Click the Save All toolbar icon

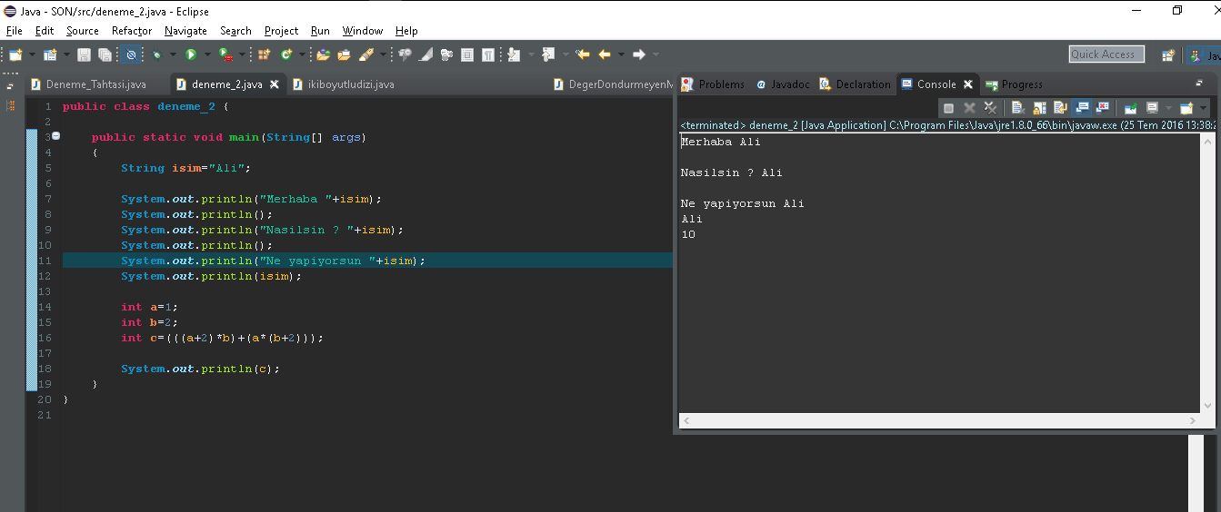(x=105, y=54)
